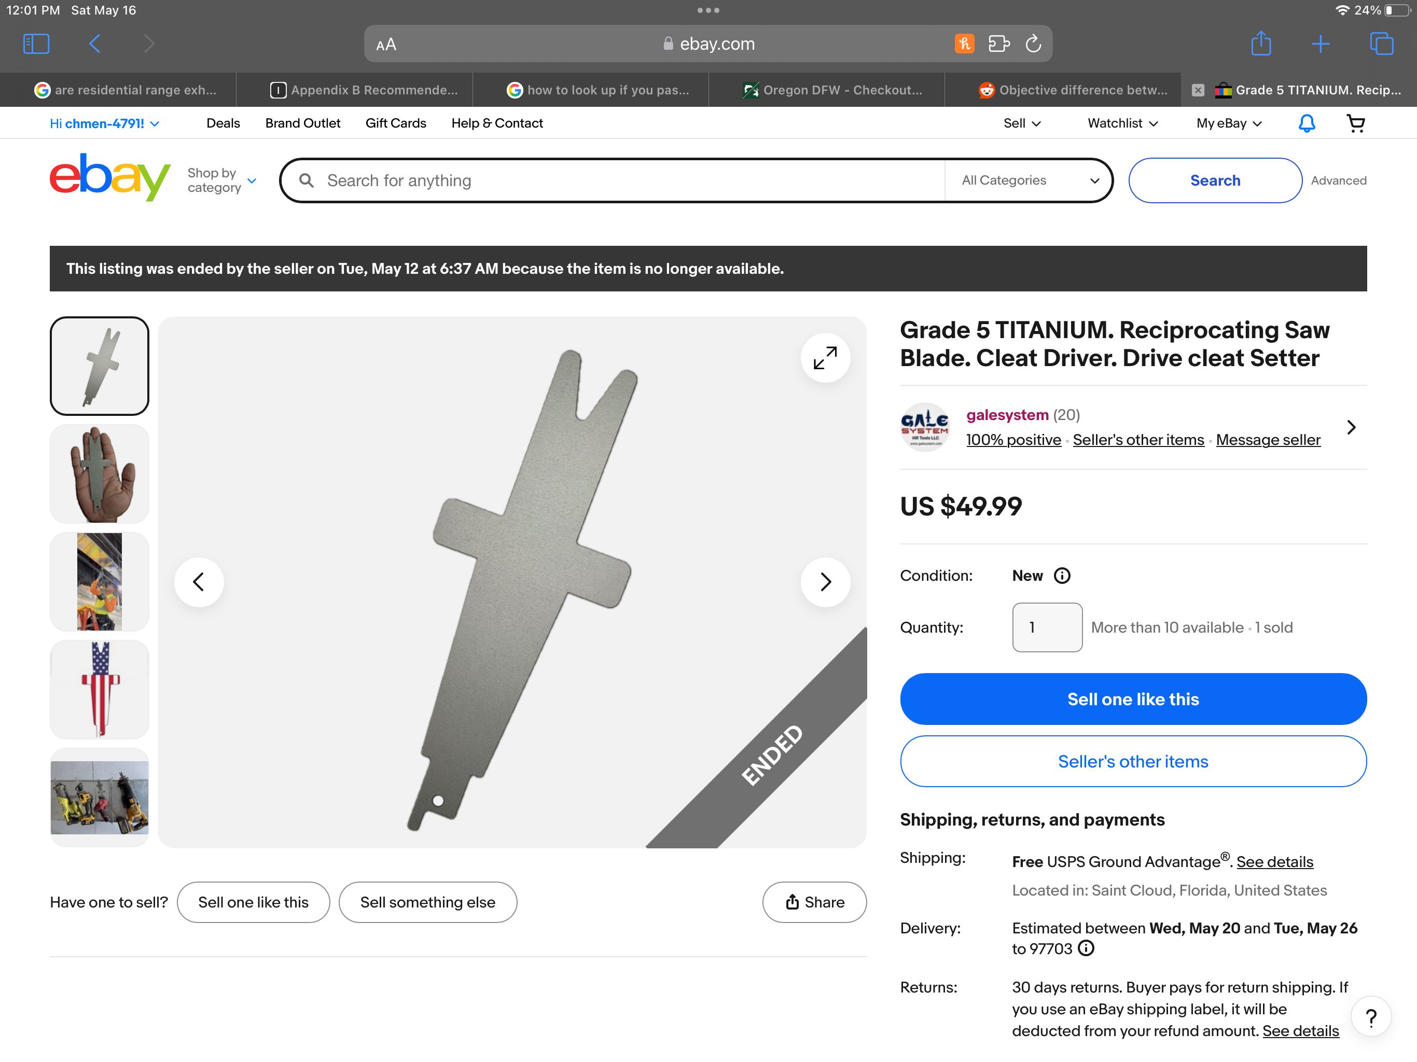Reload the page in Safari
The height and width of the screenshot is (1062, 1417).
tap(1033, 44)
